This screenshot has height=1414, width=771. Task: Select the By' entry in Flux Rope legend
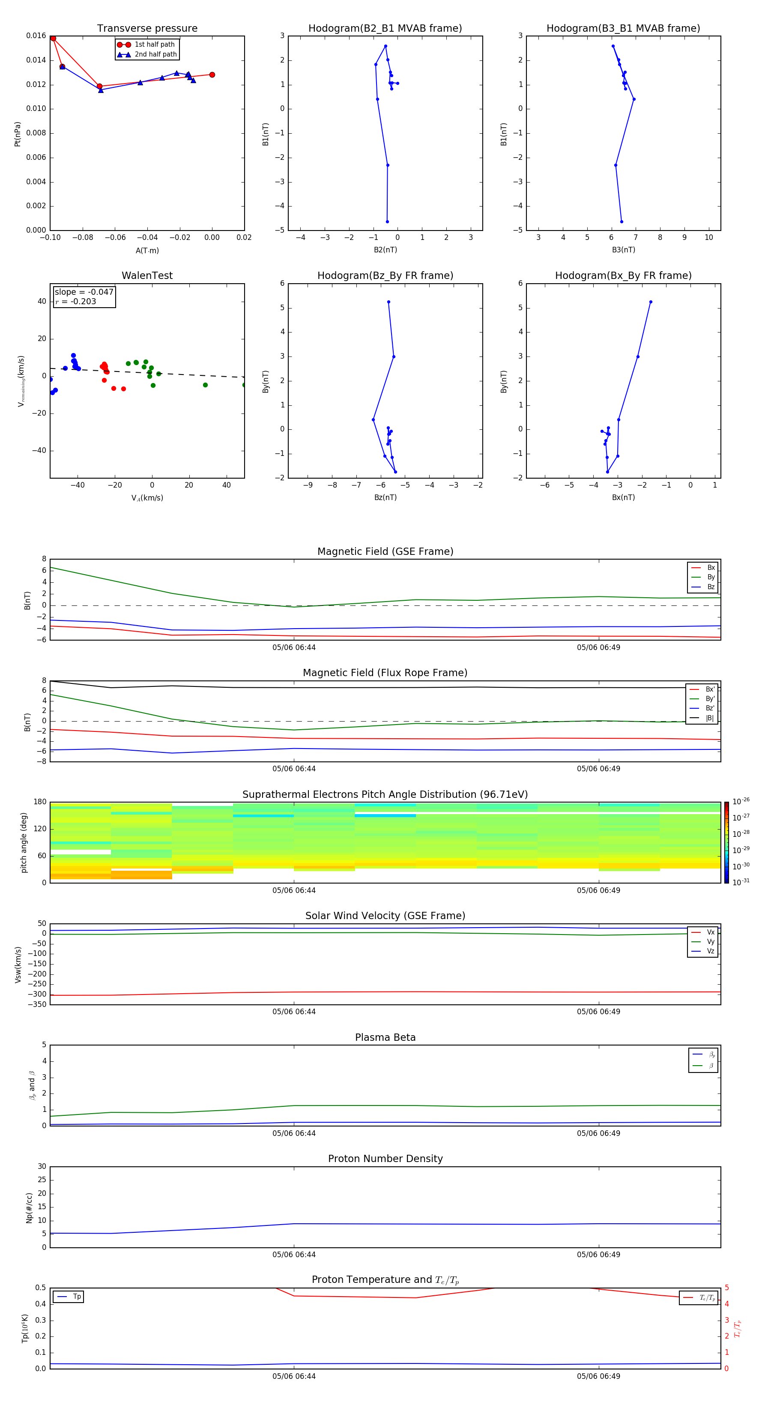click(x=702, y=699)
